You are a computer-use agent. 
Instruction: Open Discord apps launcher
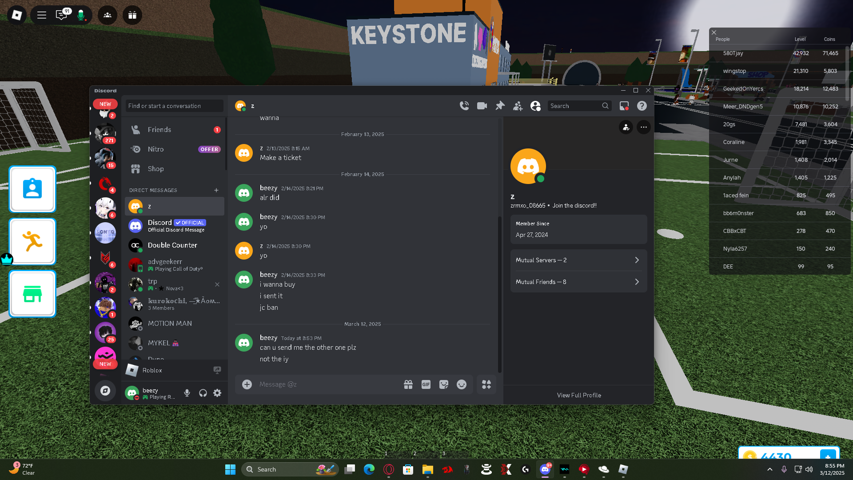point(486,384)
